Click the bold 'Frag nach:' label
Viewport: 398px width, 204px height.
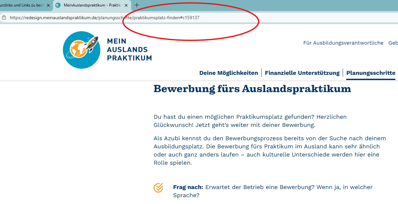point(188,187)
